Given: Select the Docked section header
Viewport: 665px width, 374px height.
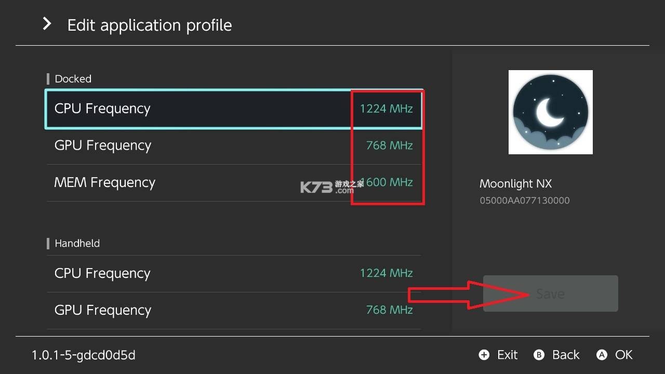Looking at the screenshot, I should tap(72, 79).
